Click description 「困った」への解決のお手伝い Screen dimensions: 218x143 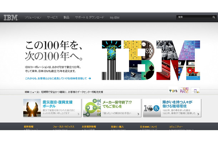click(x=117, y=113)
